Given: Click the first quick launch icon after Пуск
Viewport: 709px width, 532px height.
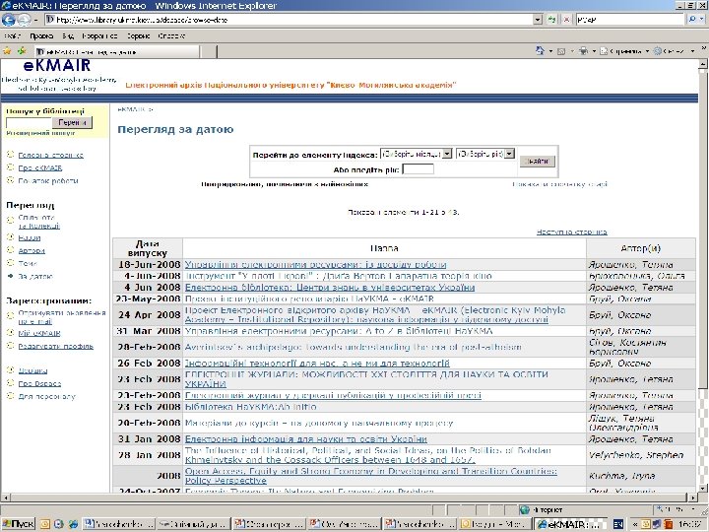Looking at the screenshot, I should [x=44, y=524].
